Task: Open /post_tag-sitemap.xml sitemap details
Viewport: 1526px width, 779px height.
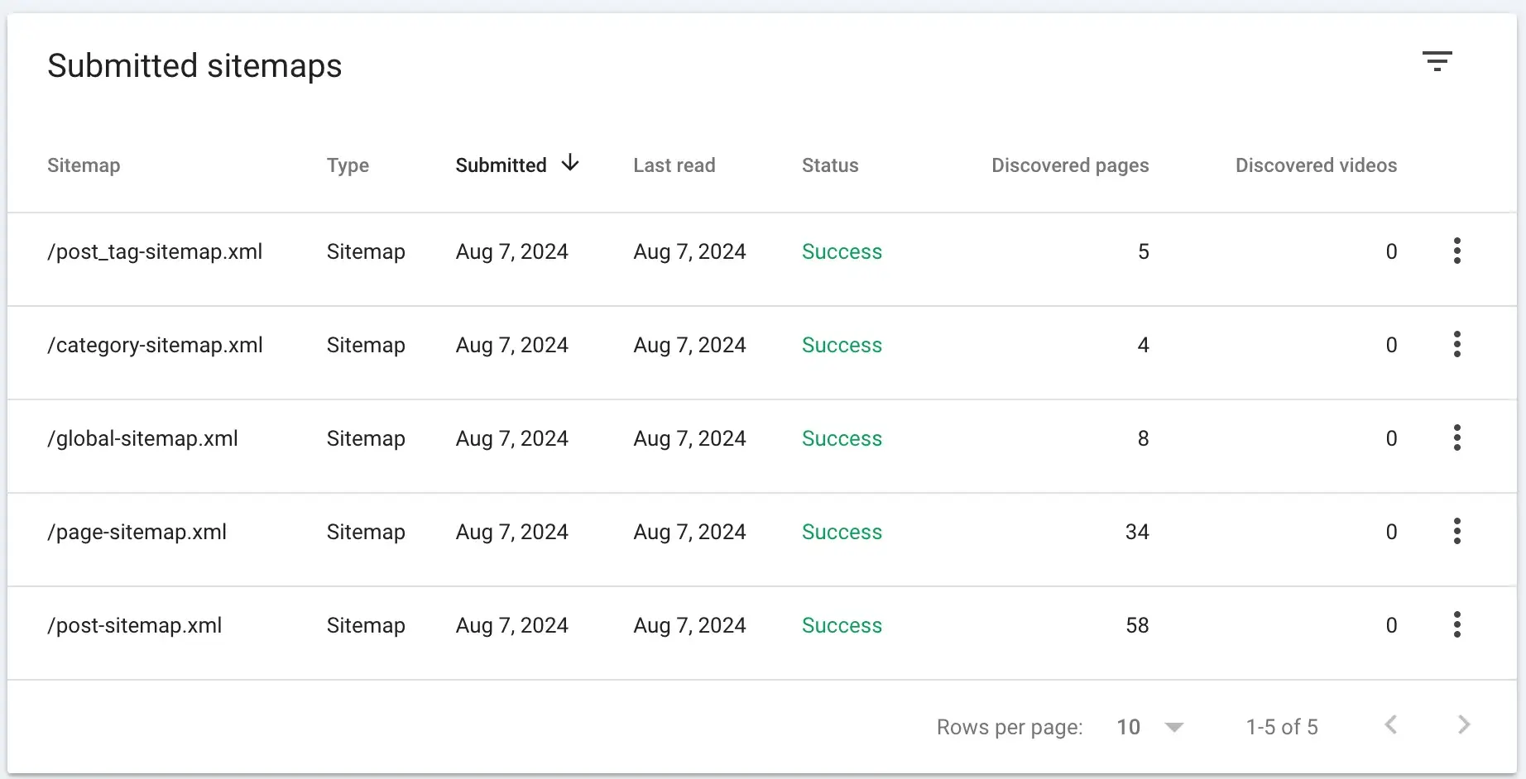Action: [x=155, y=251]
